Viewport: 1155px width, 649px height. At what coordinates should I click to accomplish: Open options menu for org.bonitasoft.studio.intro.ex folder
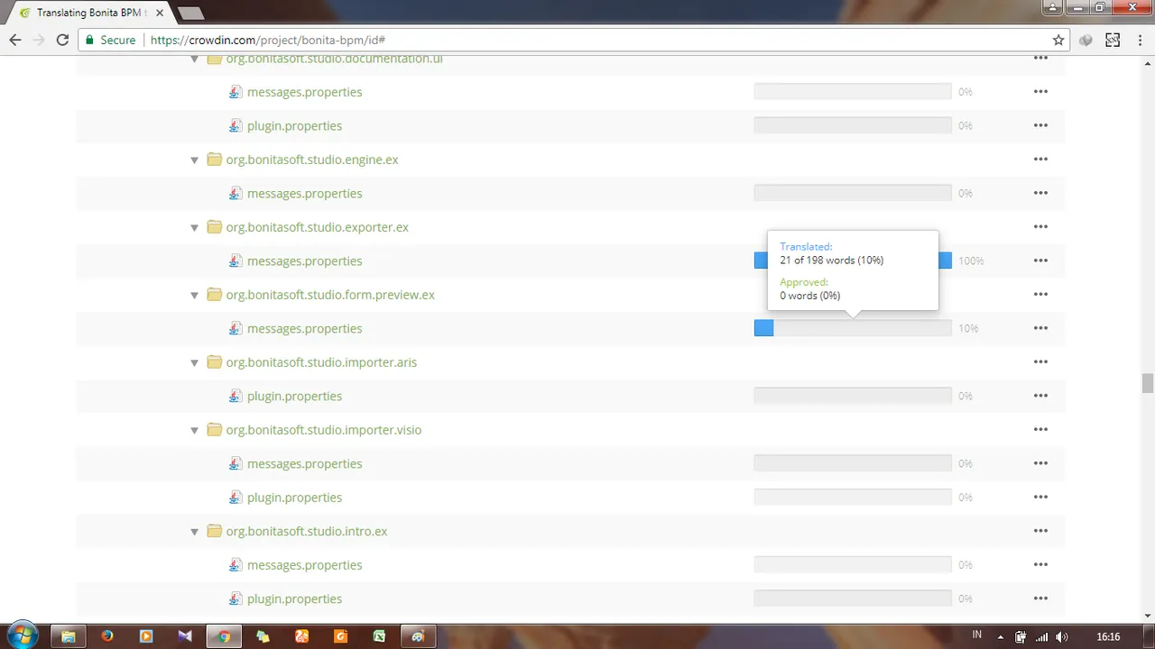pyautogui.click(x=1040, y=531)
